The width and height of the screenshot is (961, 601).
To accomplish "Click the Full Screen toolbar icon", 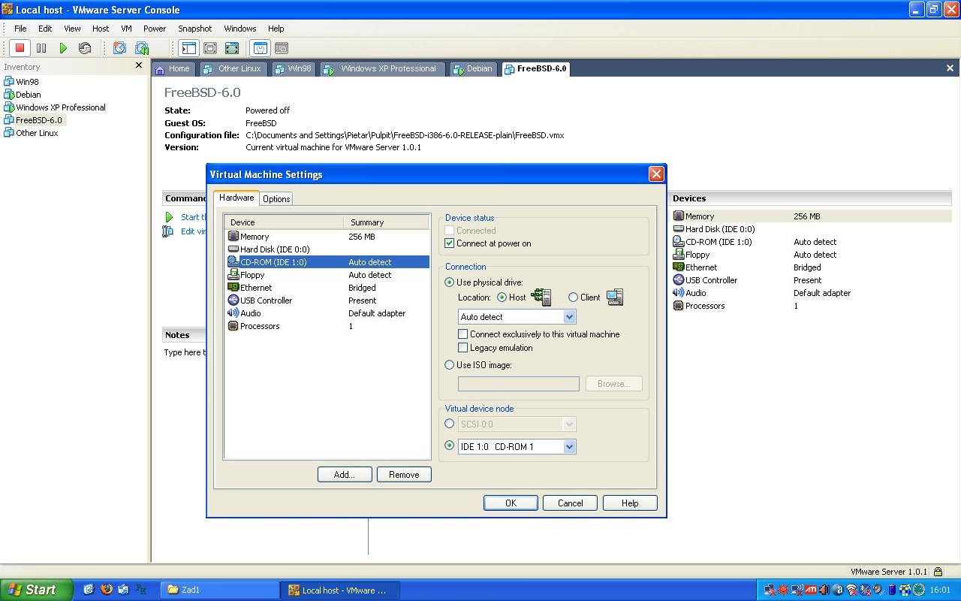I will 232,48.
